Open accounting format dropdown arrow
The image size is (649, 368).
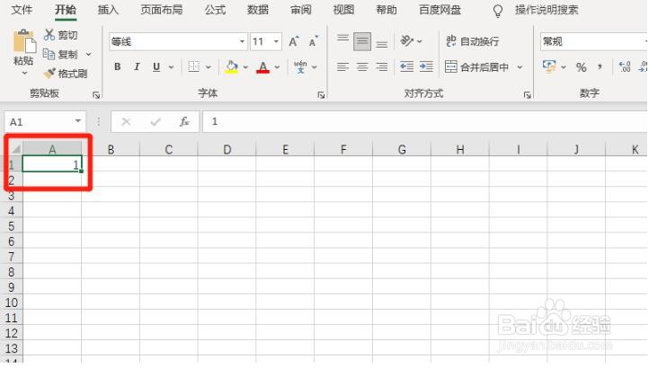coord(564,67)
